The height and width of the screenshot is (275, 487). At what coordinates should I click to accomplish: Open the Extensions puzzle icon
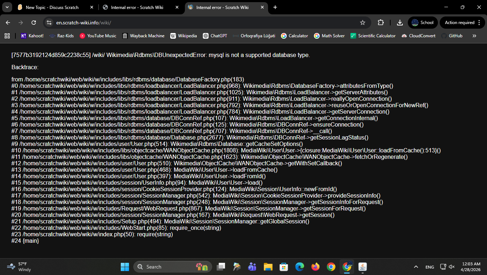coord(381,23)
